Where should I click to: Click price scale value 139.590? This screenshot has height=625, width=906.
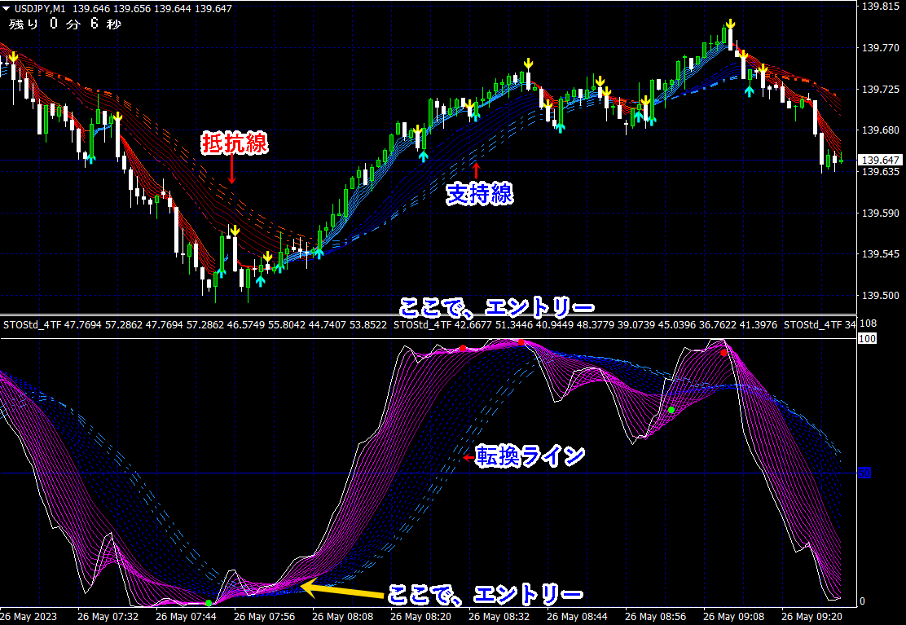pos(880,213)
